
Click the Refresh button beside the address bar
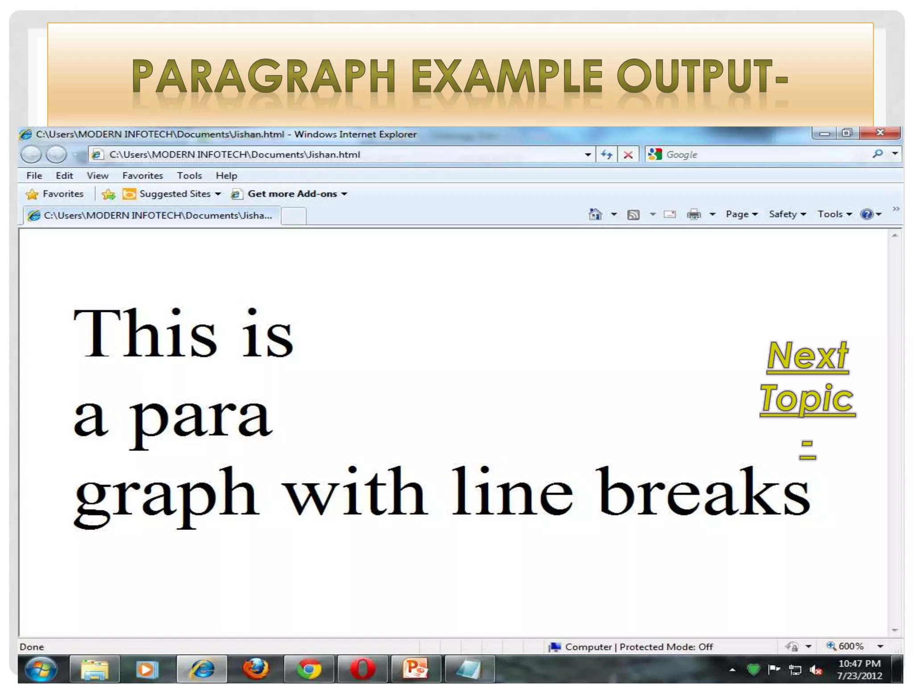607,155
